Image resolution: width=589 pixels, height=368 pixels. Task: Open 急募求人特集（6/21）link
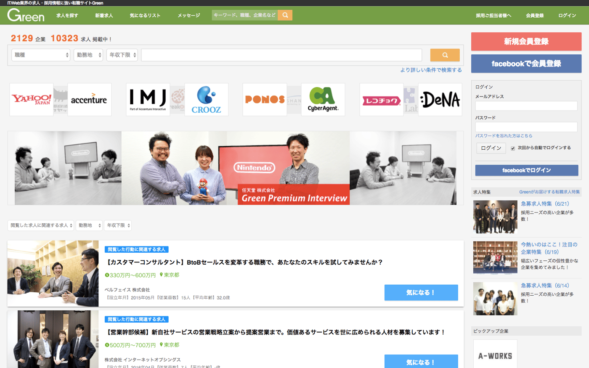[545, 204]
